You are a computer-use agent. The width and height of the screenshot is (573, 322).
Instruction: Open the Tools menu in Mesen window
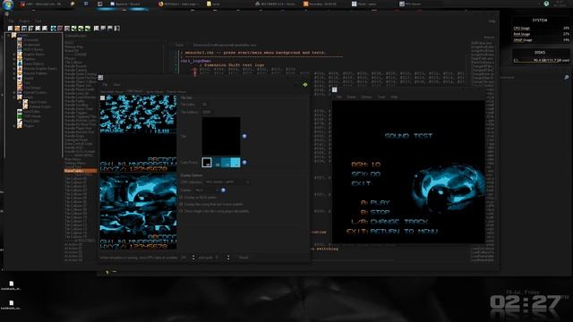coord(381,97)
